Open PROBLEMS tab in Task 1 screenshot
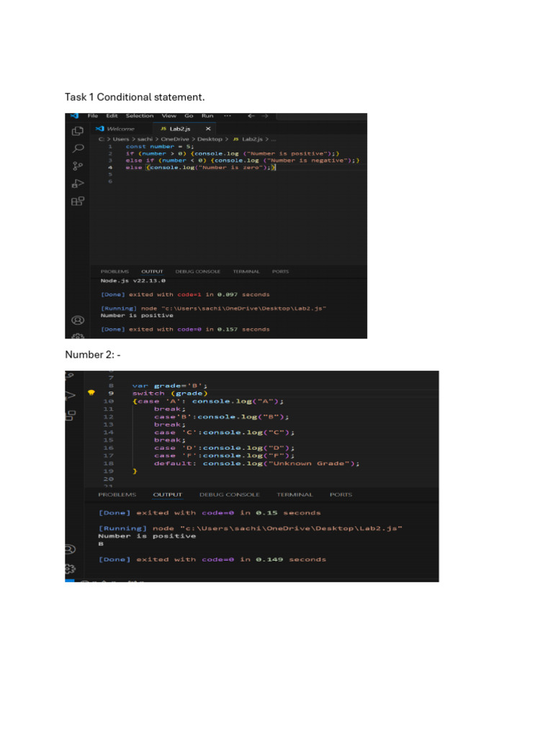The image size is (553, 737). (x=114, y=271)
